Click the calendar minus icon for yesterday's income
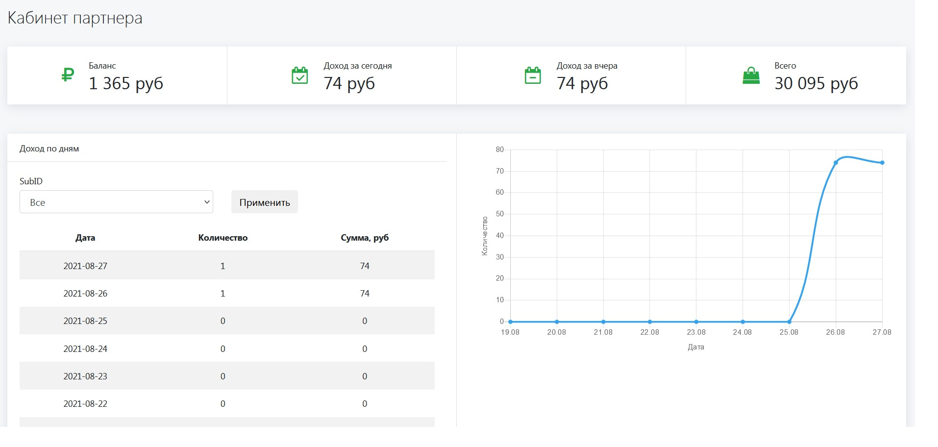938x447 pixels. (533, 75)
